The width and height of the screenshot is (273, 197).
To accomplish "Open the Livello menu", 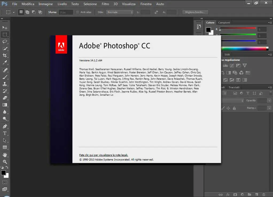I will (x=62, y=4).
